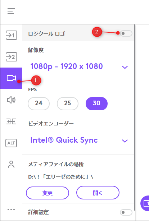Select the Source 2 sidebar icon
The image size is (149, 221).
[11, 57]
